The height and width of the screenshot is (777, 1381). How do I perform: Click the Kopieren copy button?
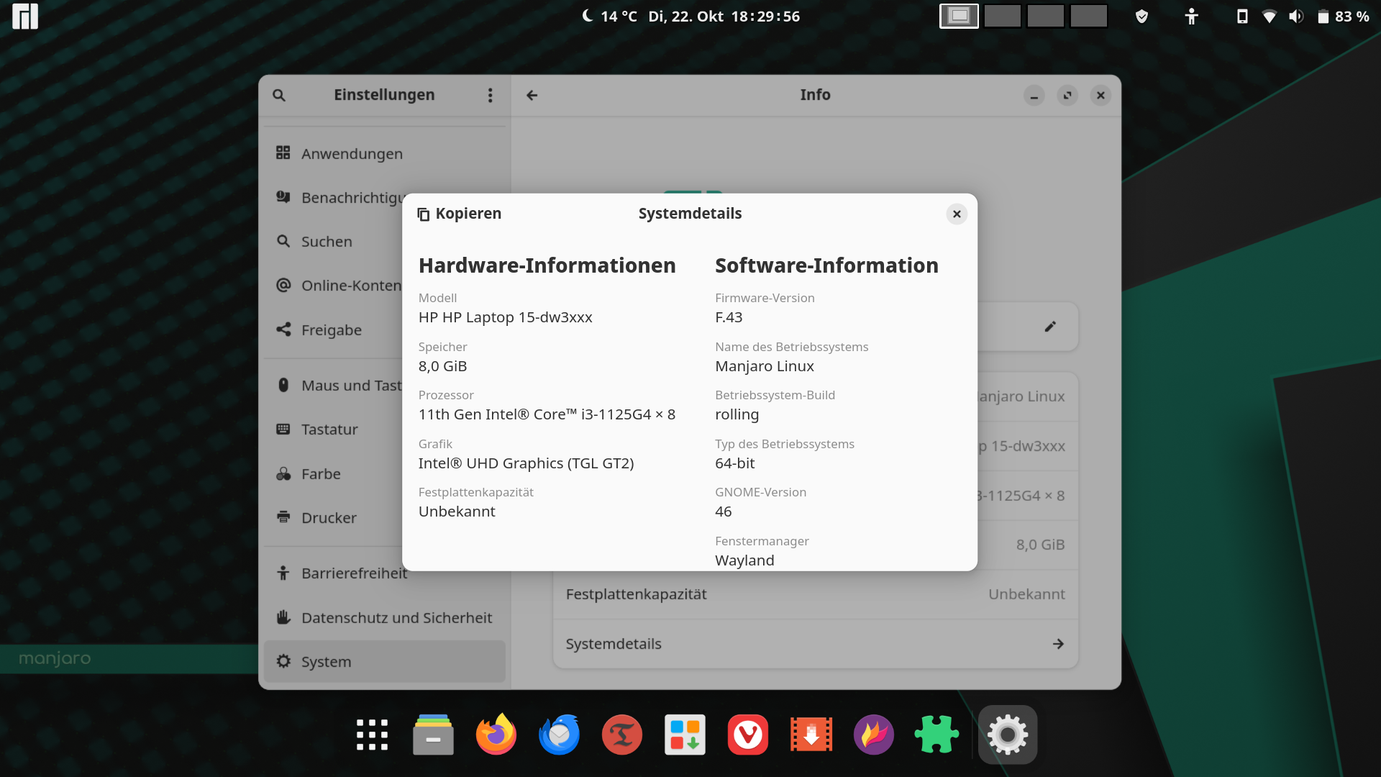460,214
